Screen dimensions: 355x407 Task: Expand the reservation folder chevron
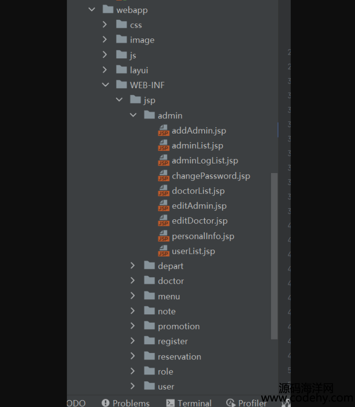[133, 356]
